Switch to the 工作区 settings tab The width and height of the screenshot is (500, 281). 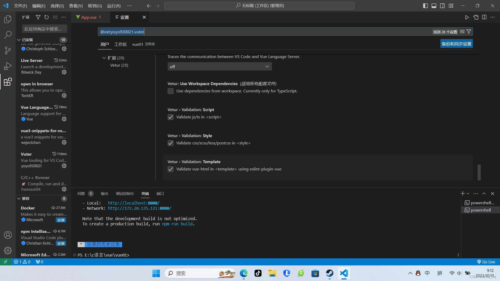pos(120,44)
